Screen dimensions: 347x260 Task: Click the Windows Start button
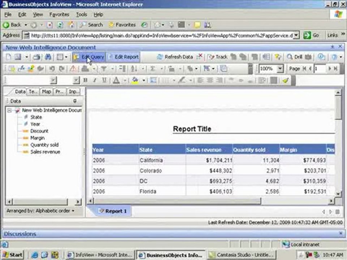tap(12, 255)
